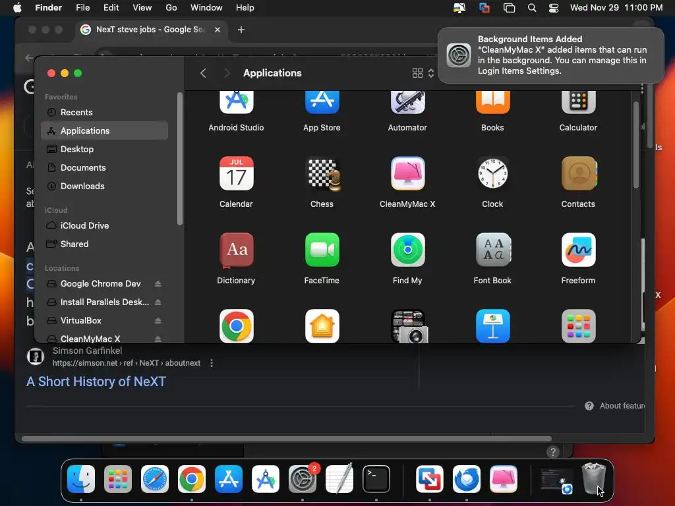Select the Automator app icon
Viewport: 675px width, 506px height.
point(407,102)
